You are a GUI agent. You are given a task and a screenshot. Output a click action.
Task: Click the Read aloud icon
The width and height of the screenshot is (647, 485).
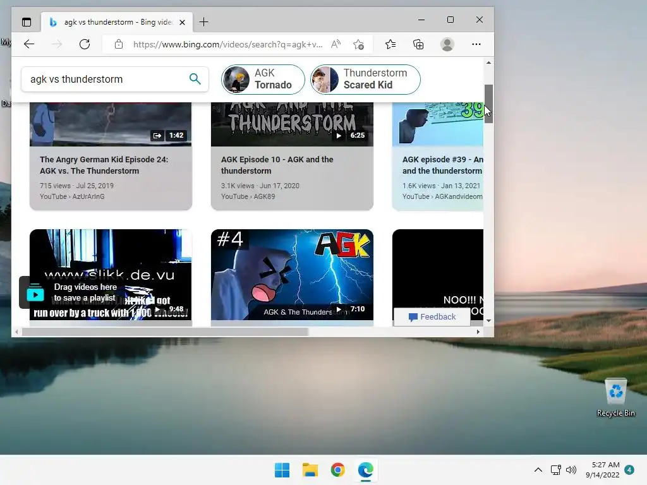pyautogui.click(x=336, y=44)
